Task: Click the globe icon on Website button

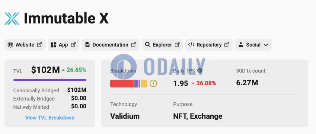Action: click(x=10, y=45)
